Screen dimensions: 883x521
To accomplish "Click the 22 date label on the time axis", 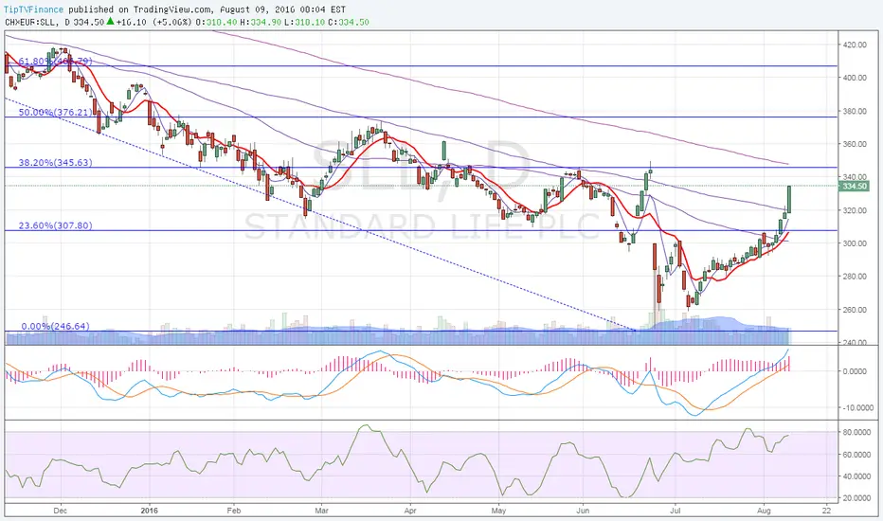I will point(826,511).
